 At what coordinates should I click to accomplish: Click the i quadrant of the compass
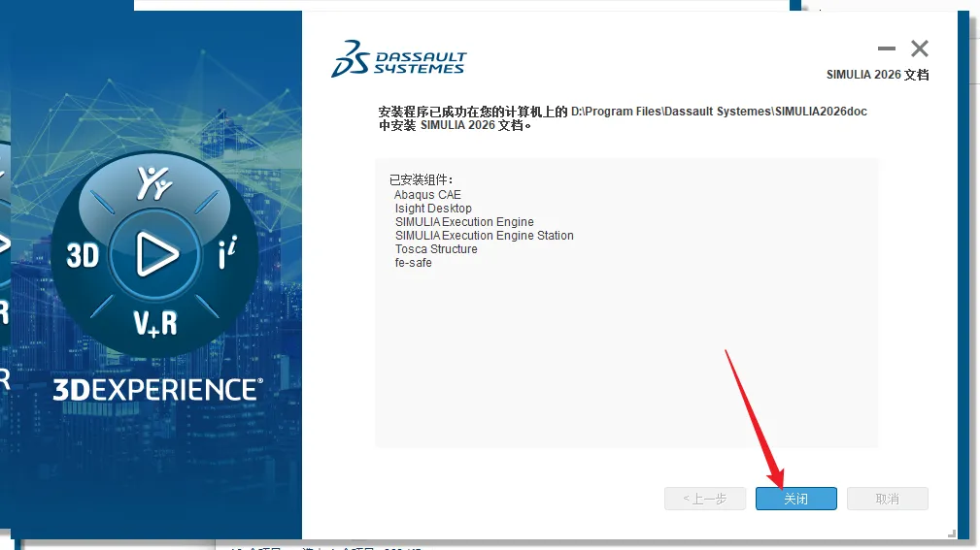[x=227, y=252]
